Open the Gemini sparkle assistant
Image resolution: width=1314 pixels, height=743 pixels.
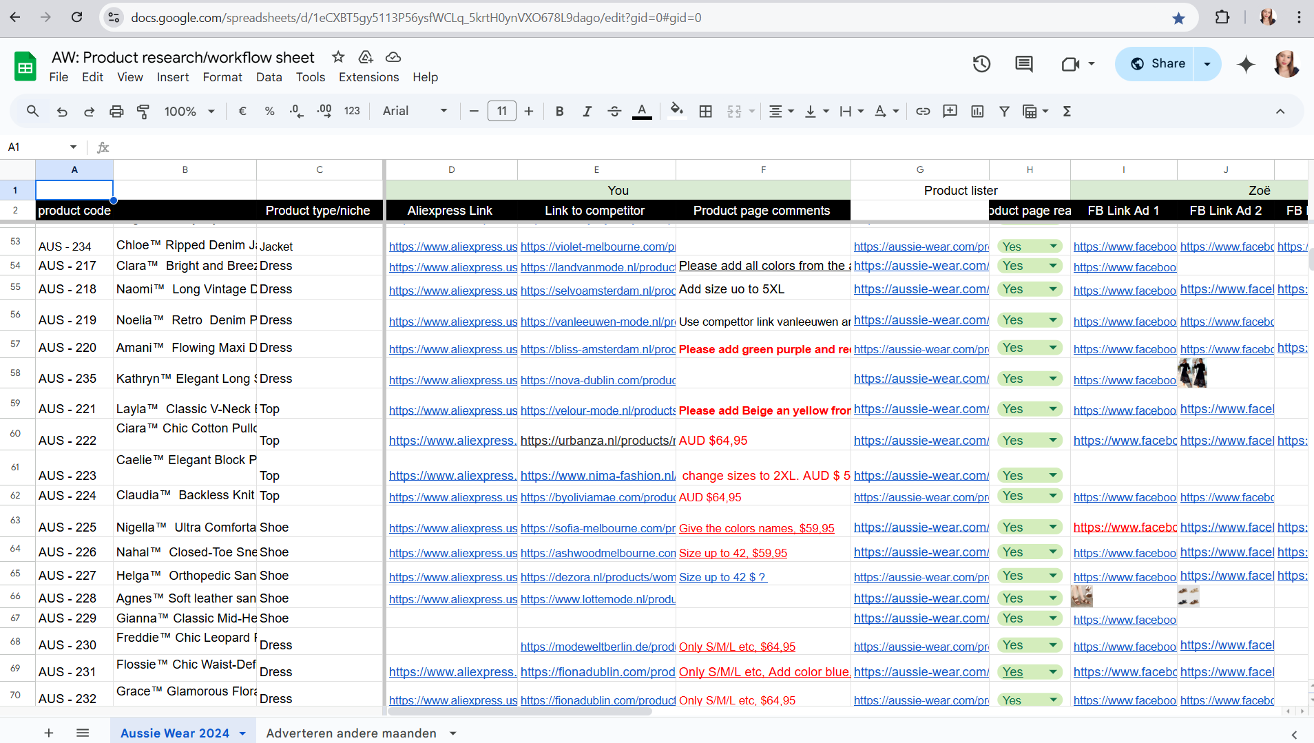click(1246, 64)
